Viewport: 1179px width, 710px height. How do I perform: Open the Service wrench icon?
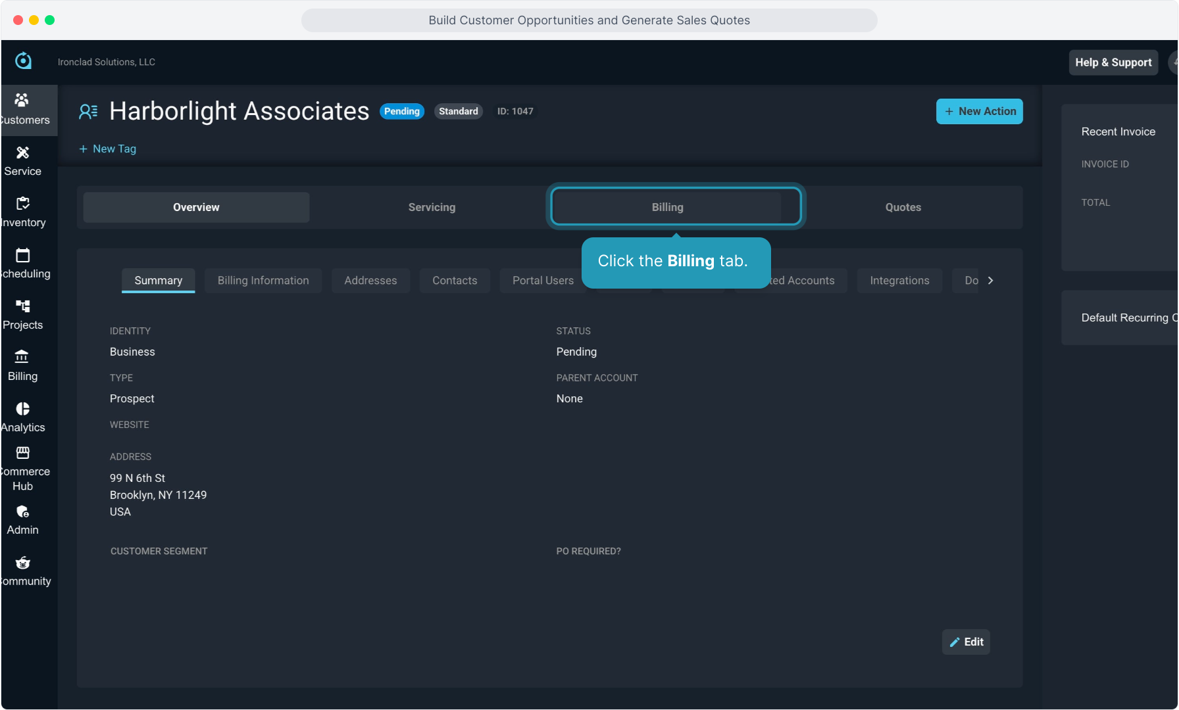22,153
